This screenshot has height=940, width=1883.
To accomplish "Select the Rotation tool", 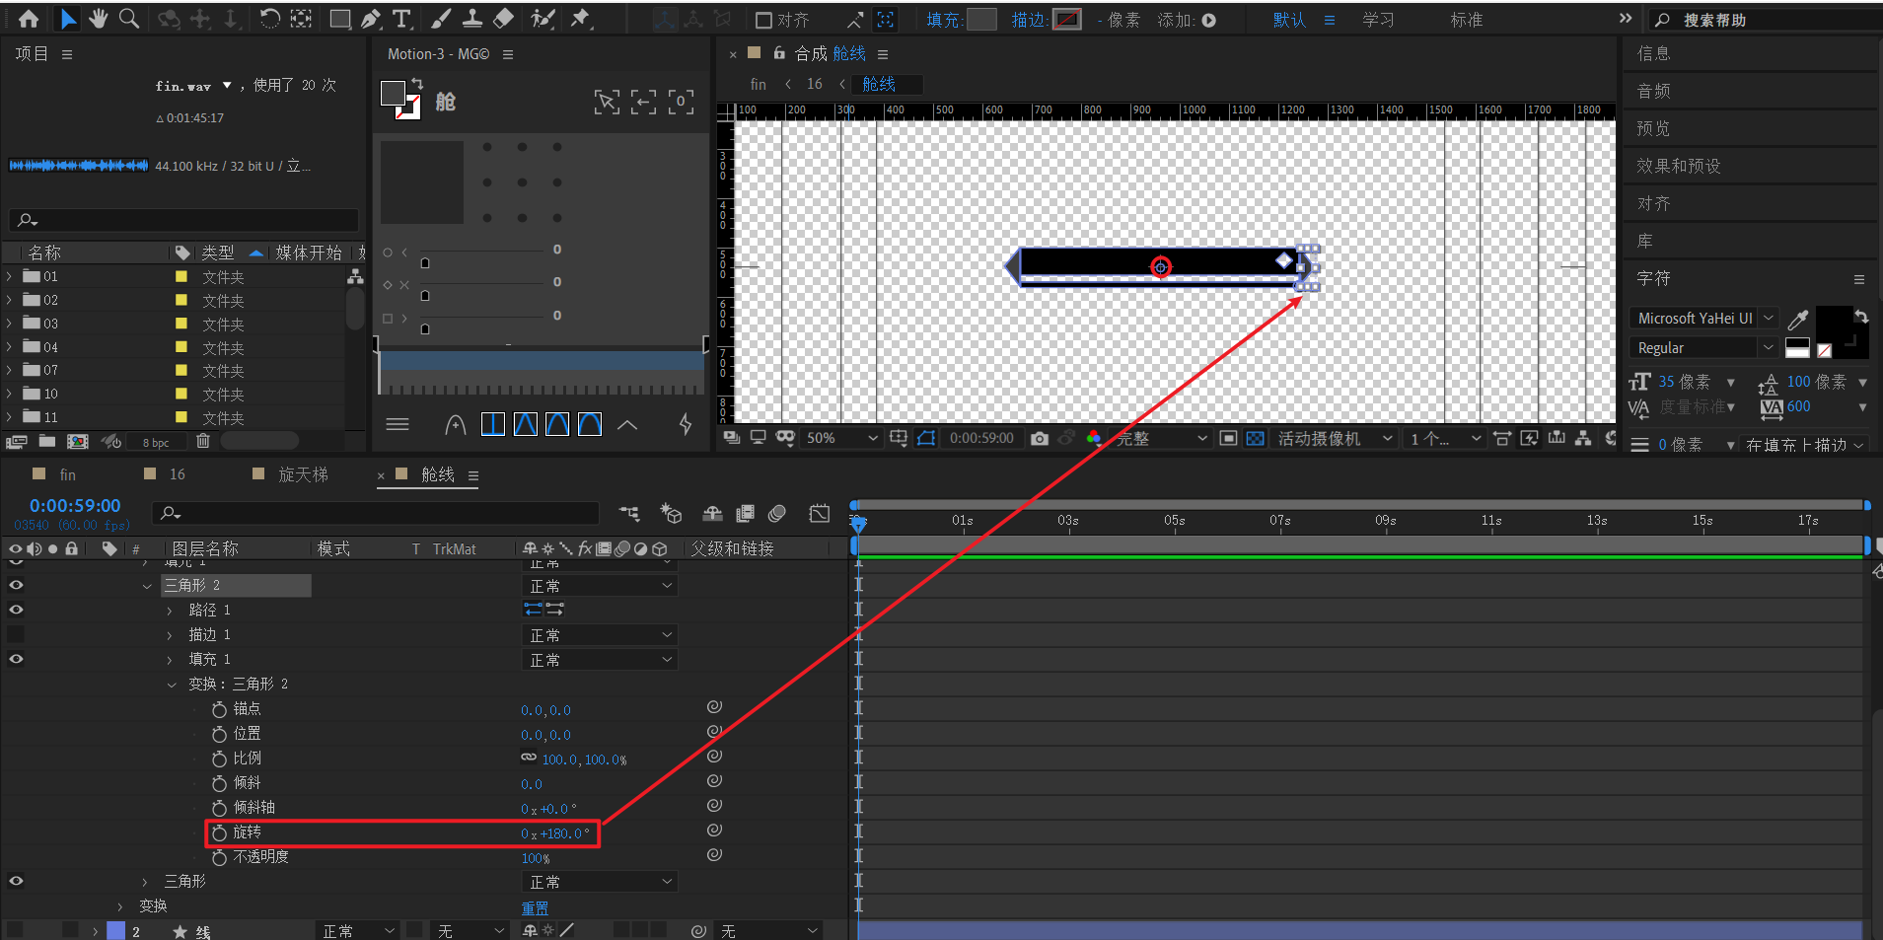I will [269, 19].
